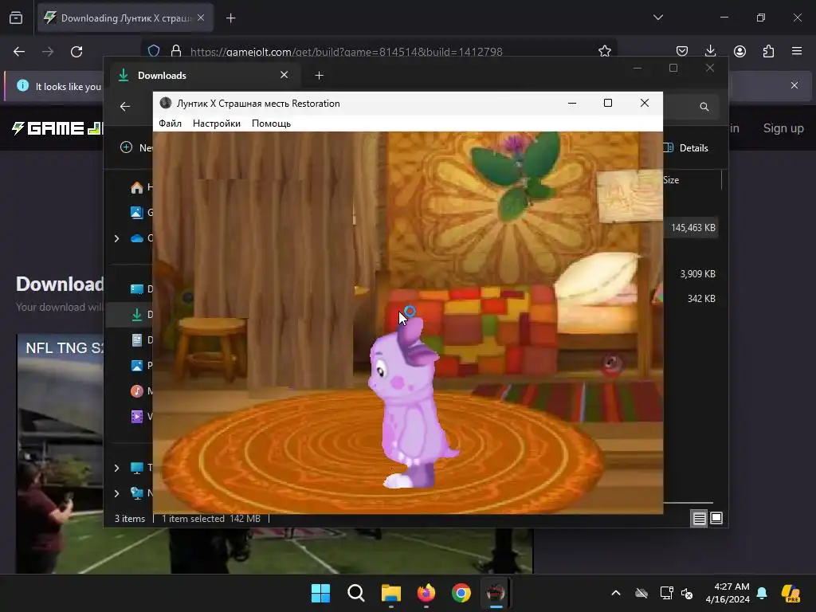The image size is (816, 612).
Task: Select the 145,463 KB file row
Action: tap(691, 228)
